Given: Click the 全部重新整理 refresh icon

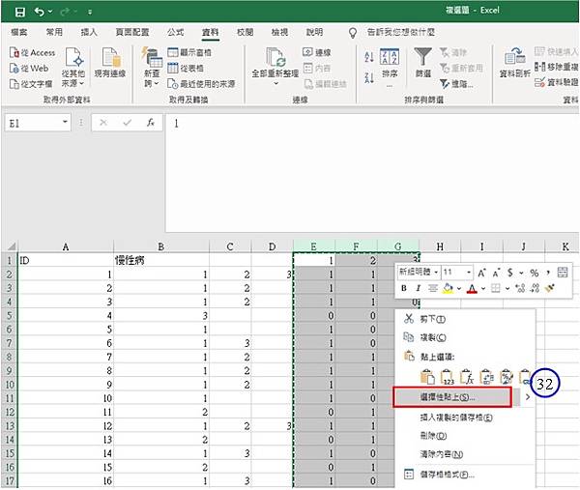Looking at the screenshot, I should click(275, 57).
